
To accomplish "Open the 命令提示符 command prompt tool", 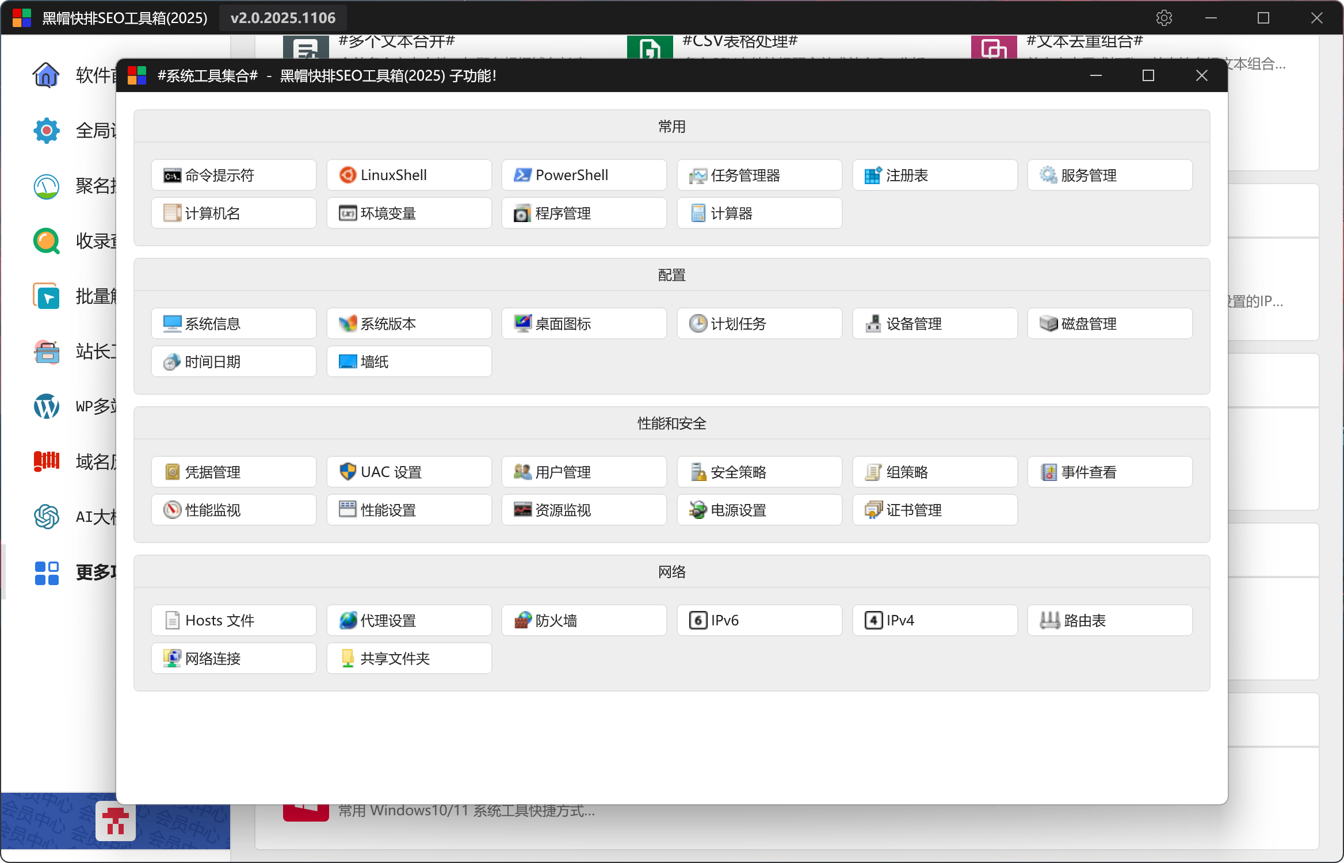I will [x=233, y=175].
